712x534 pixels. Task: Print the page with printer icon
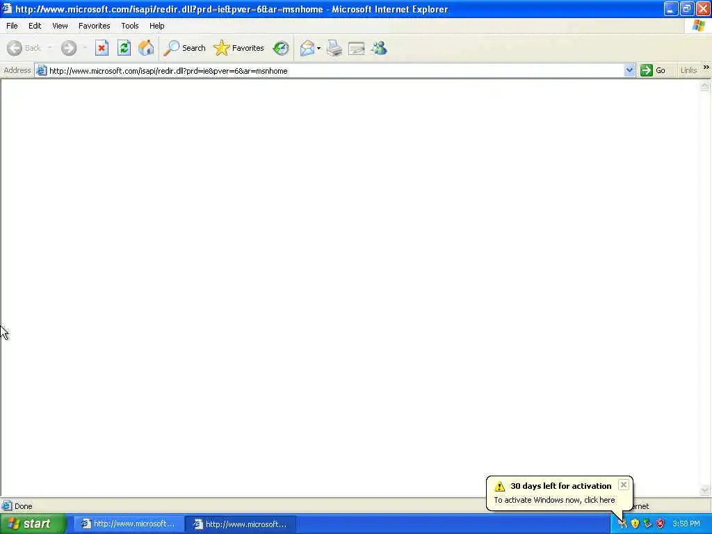[x=334, y=48]
